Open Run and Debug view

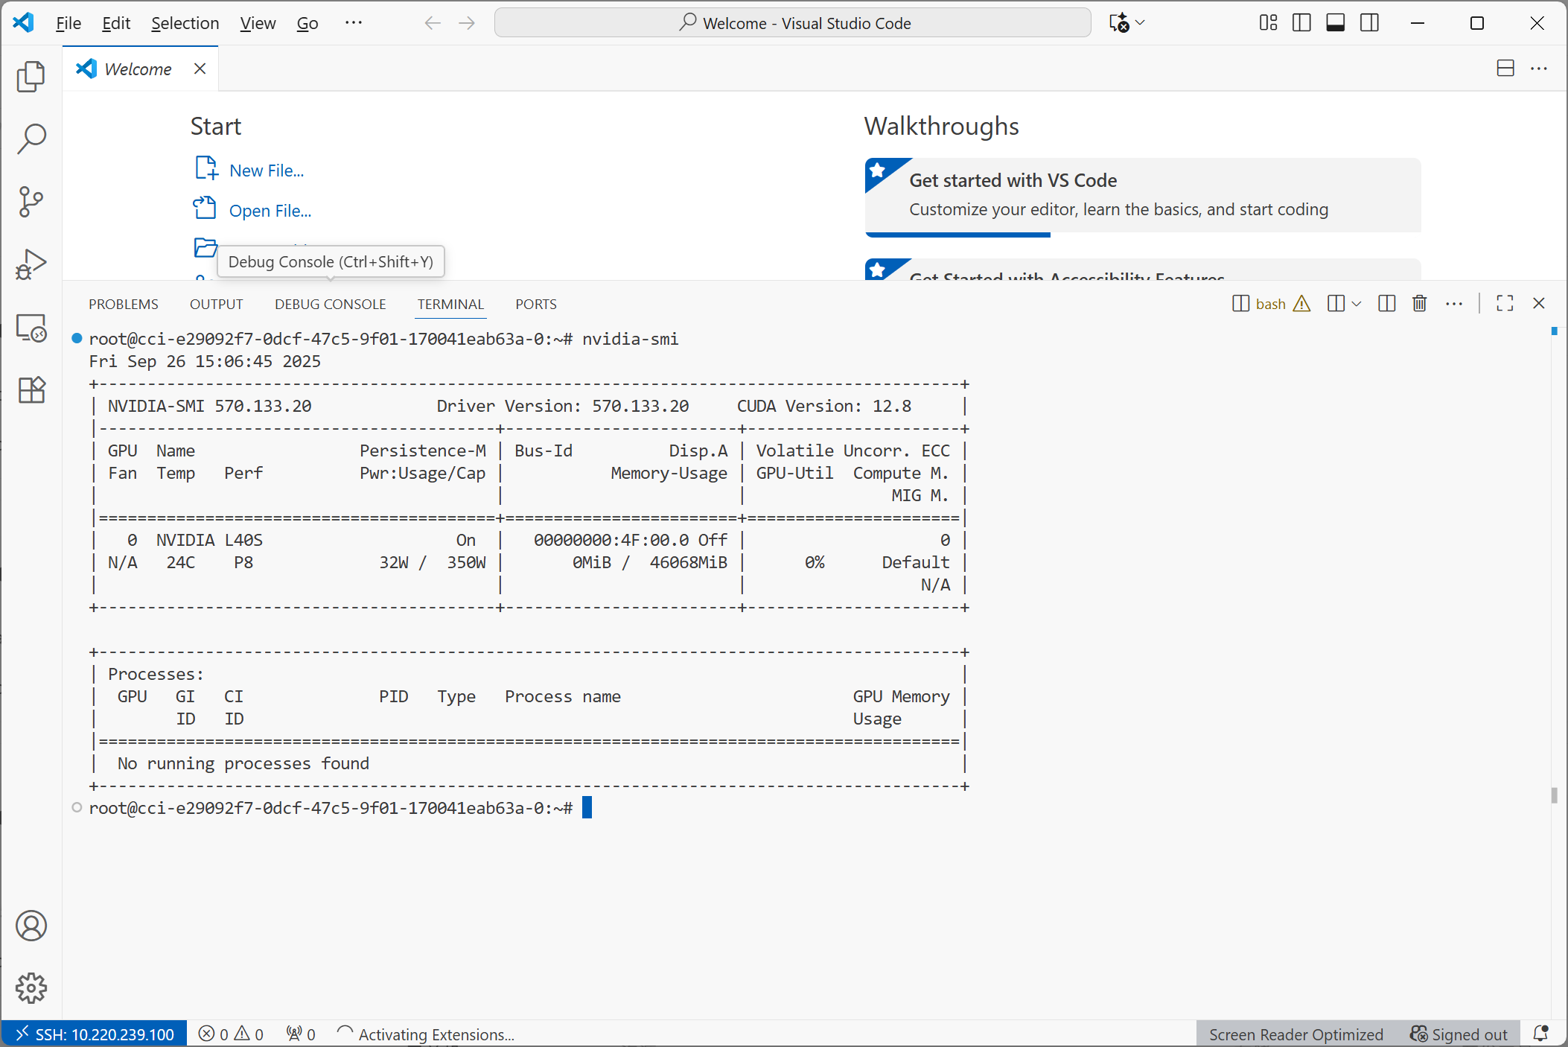[x=31, y=264]
